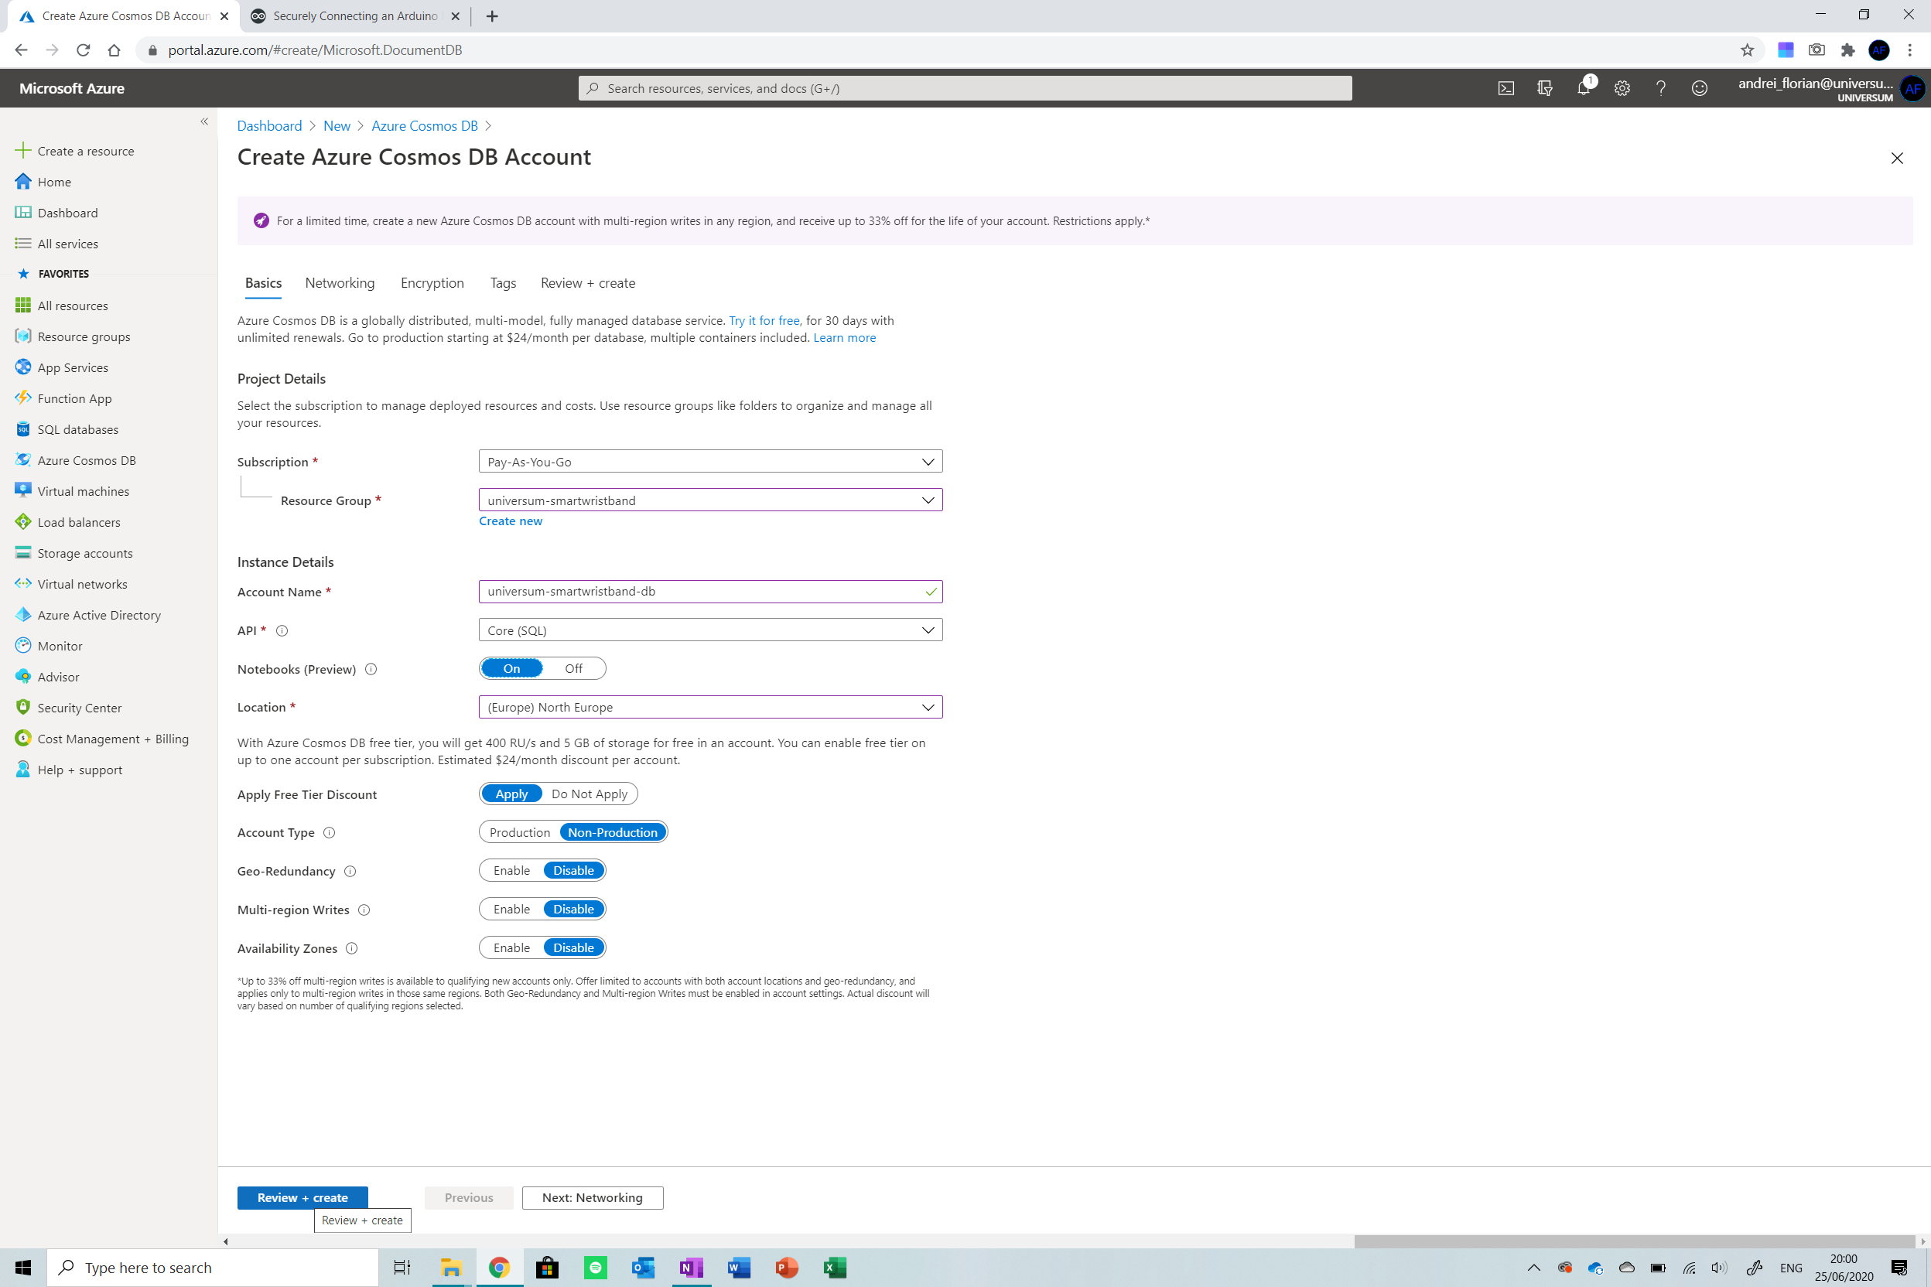Switch to the Networking tab
This screenshot has height=1287, width=1931.
point(339,283)
